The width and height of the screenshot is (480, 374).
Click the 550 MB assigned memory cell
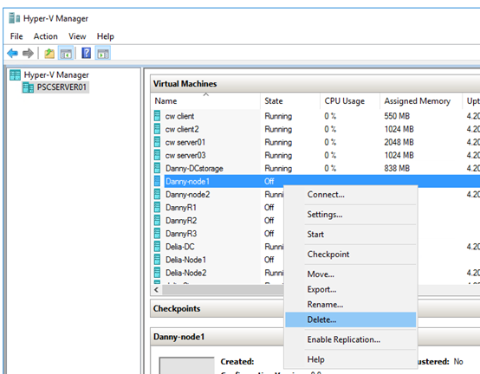click(397, 116)
